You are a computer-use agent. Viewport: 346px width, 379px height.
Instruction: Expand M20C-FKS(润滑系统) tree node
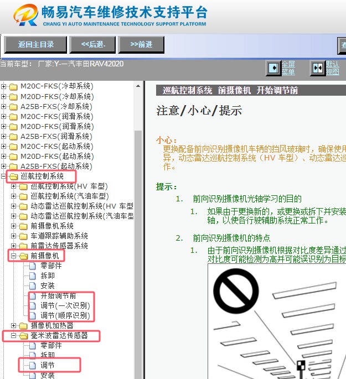3,116
